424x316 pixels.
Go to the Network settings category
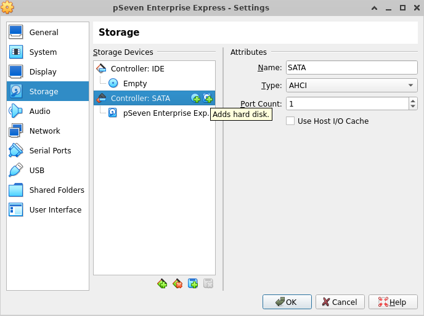[44, 131]
